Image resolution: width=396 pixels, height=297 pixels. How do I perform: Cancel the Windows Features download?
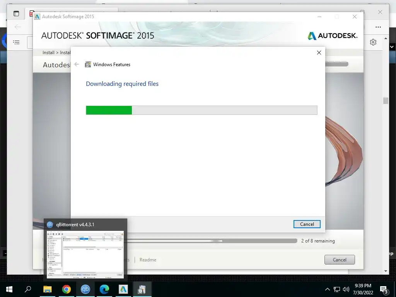click(307, 224)
